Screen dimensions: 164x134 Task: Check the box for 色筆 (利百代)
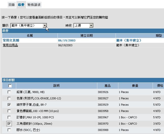coord(9,99)
